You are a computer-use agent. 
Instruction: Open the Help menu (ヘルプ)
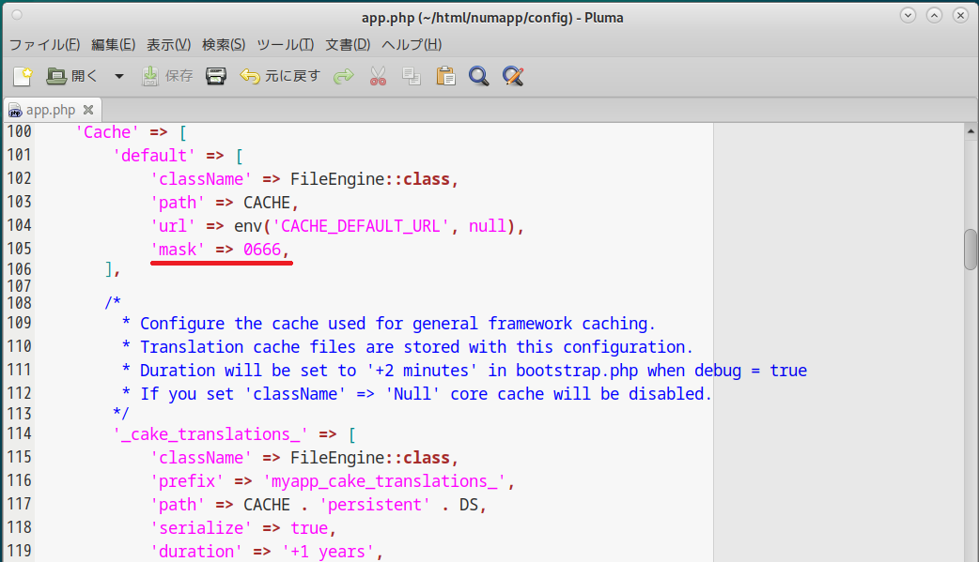pos(411,44)
